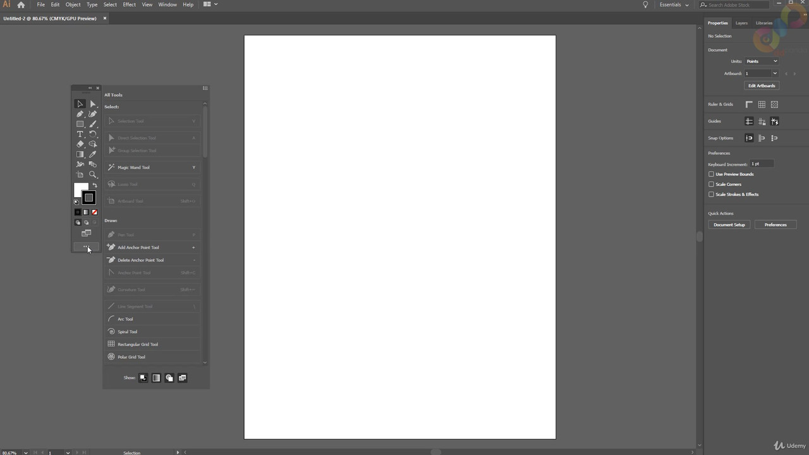809x455 pixels.
Task: Click Magic Wand Tool in All Tools
Action: [x=152, y=167]
